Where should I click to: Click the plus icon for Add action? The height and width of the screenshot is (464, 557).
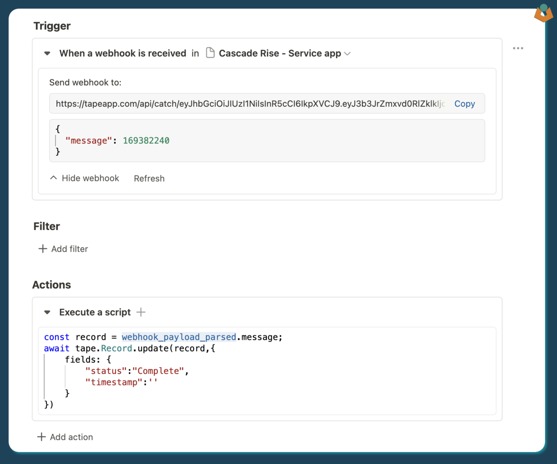tap(41, 437)
